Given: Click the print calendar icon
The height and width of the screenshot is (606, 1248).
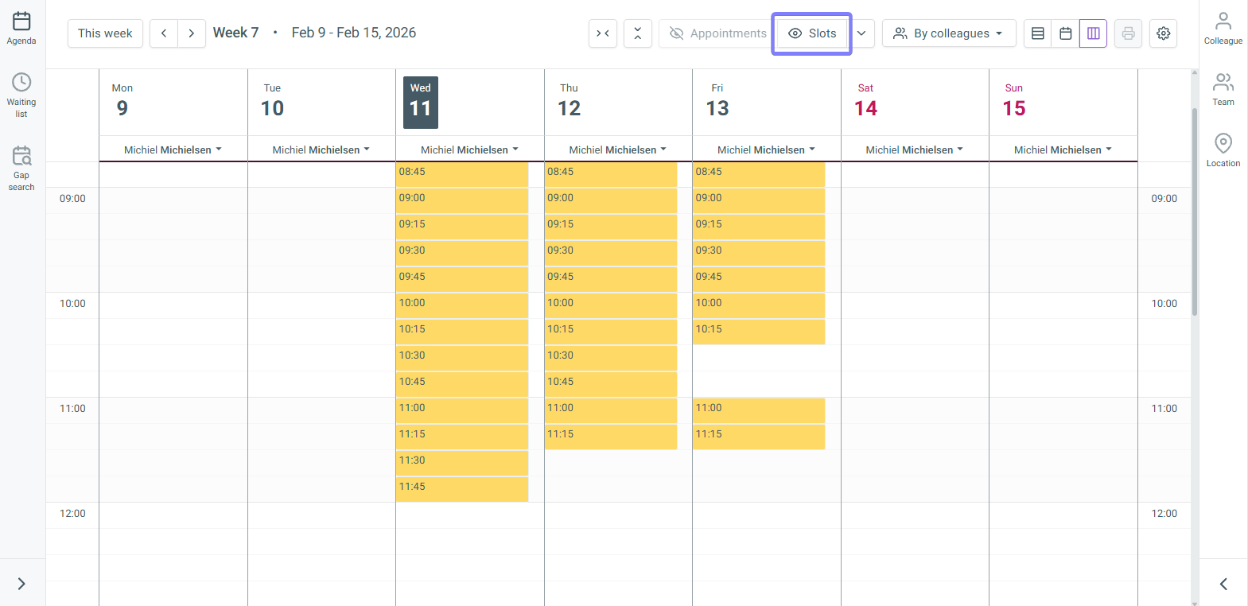Looking at the screenshot, I should (1128, 33).
